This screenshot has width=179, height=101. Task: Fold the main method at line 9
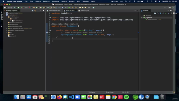click(x=51, y=30)
